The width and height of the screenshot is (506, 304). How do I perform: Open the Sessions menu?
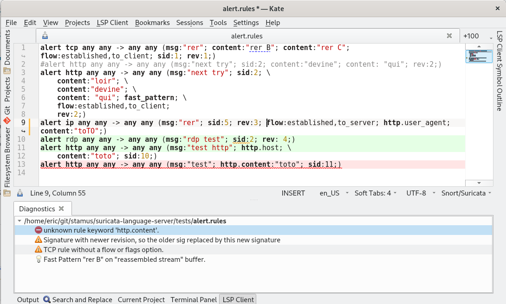point(189,23)
